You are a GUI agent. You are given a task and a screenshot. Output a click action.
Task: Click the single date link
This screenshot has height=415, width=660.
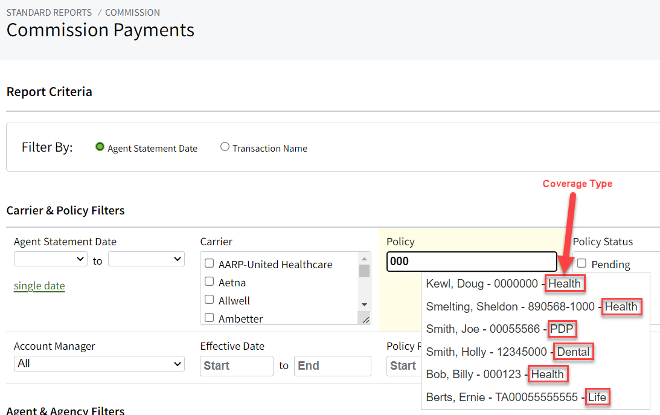point(39,285)
